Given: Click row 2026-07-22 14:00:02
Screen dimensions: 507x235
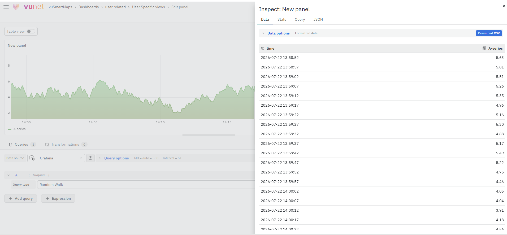Looking at the screenshot, I should coord(382,191).
